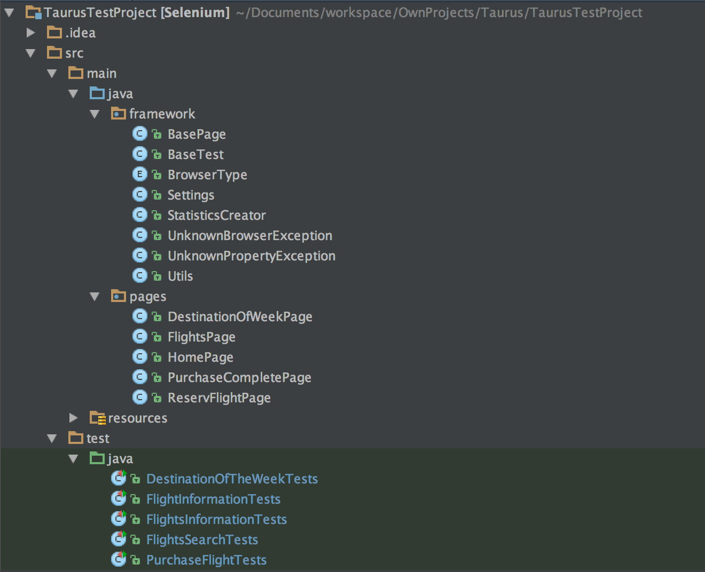Click the BaseTest class icon
The image size is (705, 572).
point(139,154)
